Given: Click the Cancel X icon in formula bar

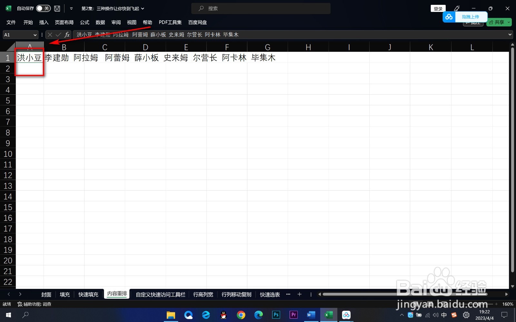Looking at the screenshot, I should point(50,34).
